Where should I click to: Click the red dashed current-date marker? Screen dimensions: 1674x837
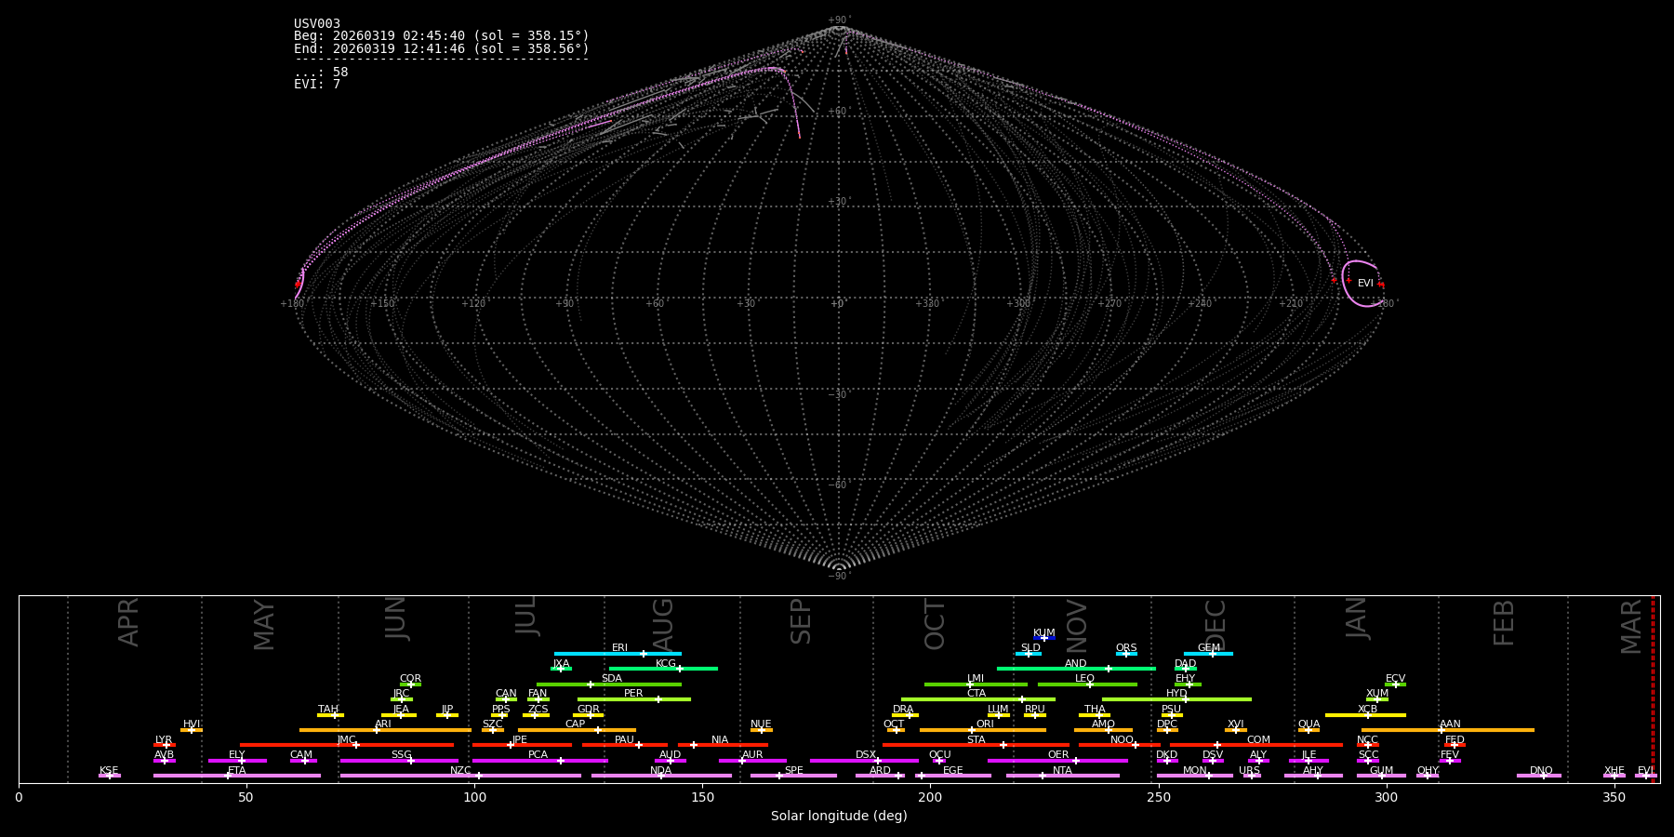pos(1653,689)
